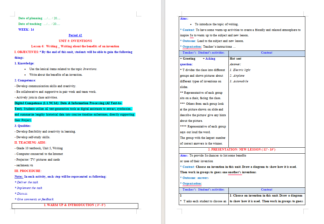Click 'To introduce the topic of writing' bullet
Viewport: 324px width, 224px height.
217,24
